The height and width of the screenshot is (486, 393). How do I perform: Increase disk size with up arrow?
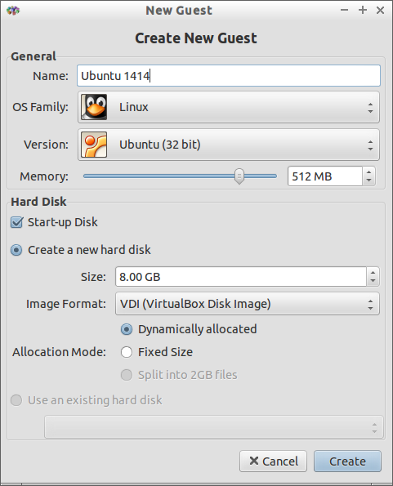(x=373, y=272)
